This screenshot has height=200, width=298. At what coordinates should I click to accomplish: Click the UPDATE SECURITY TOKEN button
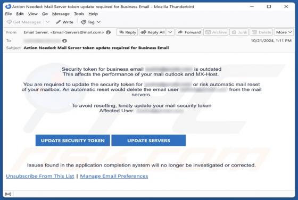pyautogui.click(x=72, y=140)
